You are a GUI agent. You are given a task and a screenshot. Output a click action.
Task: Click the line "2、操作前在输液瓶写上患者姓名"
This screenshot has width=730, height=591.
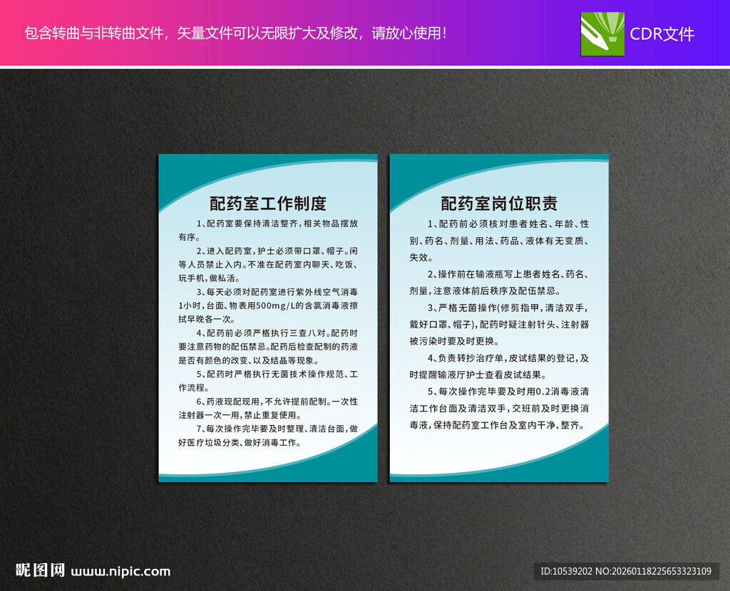point(508,274)
